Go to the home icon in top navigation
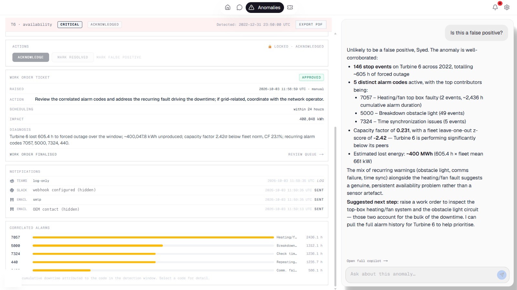517x290 pixels. click(x=228, y=7)
